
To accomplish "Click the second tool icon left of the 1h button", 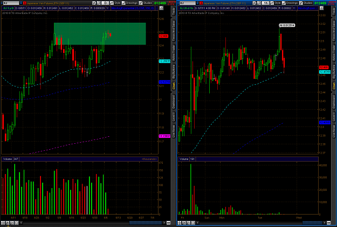I will pyautogui.click(x=259, y=3).
